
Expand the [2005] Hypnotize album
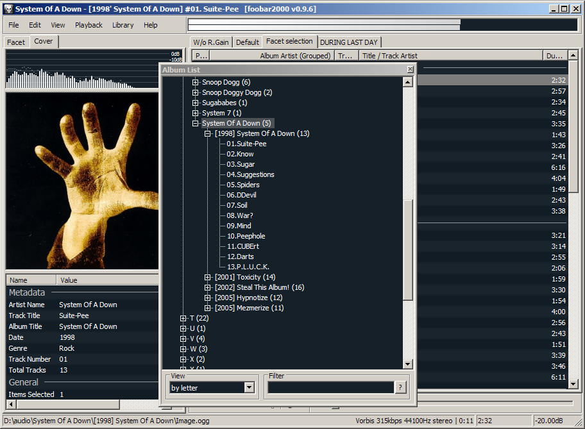coord(207,298)
